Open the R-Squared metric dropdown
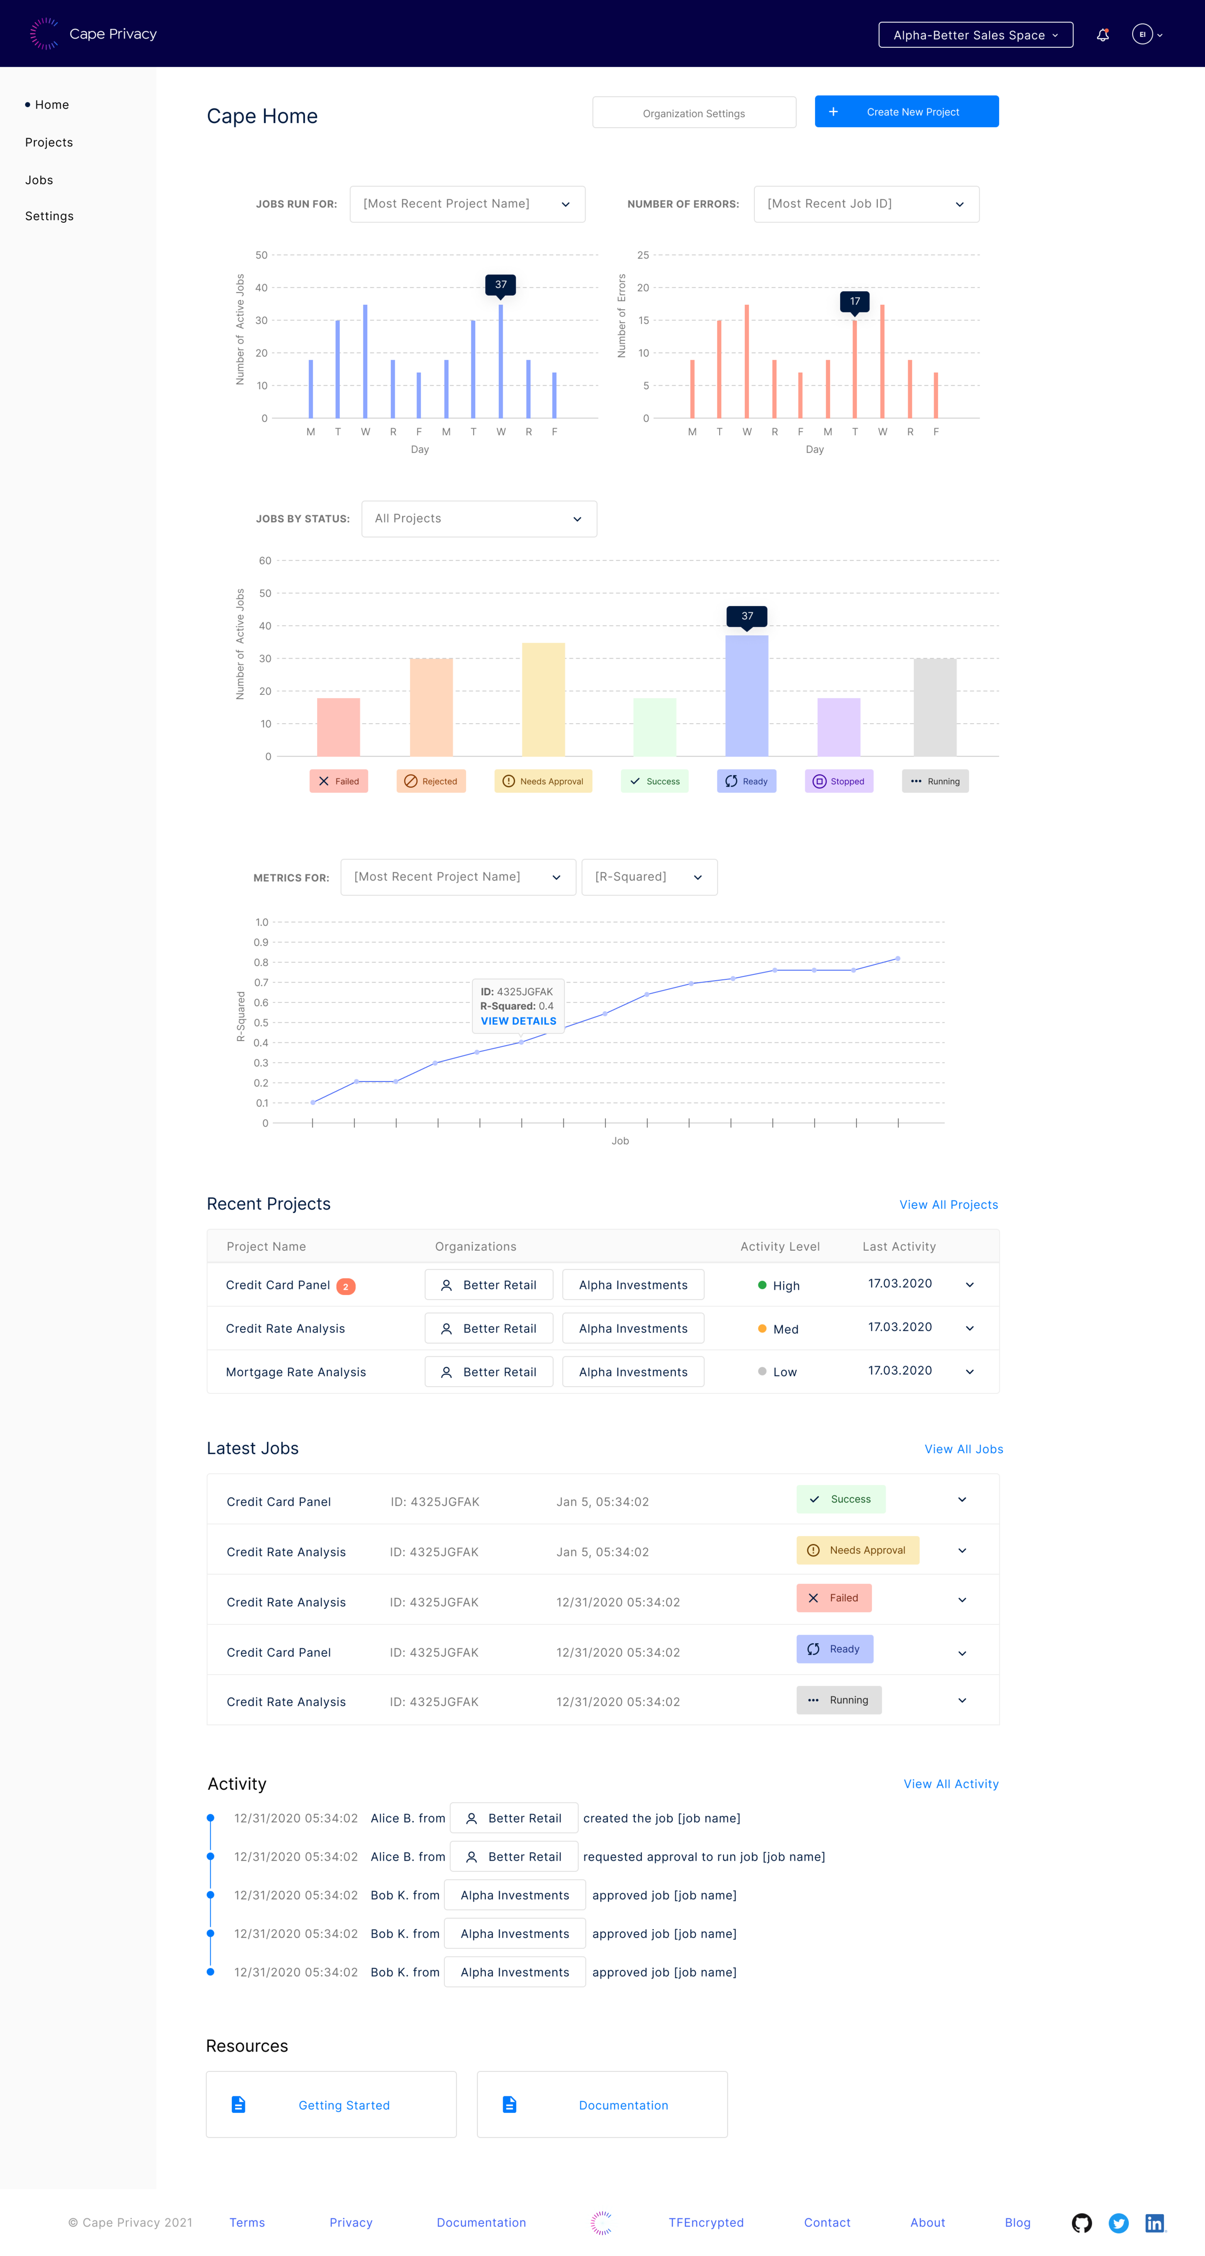Image resolution: width=1205 pixels, height=2256 pixels. pyautogui.click(x=649, y=877)
